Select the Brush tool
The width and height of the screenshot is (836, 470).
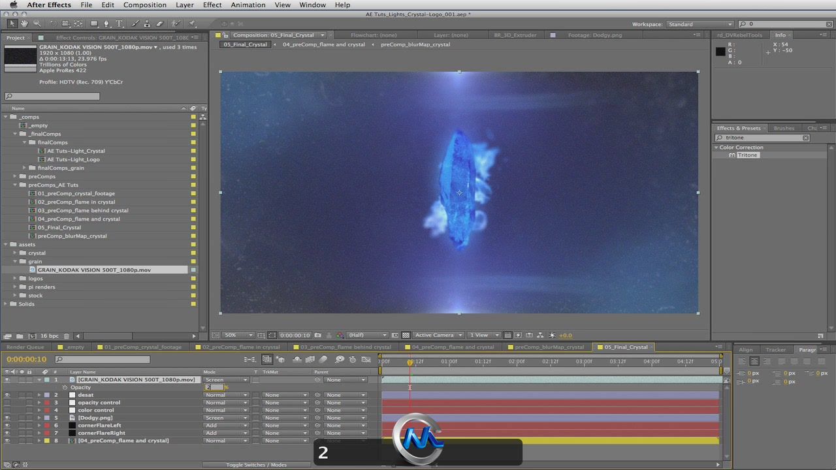point(135,23)
